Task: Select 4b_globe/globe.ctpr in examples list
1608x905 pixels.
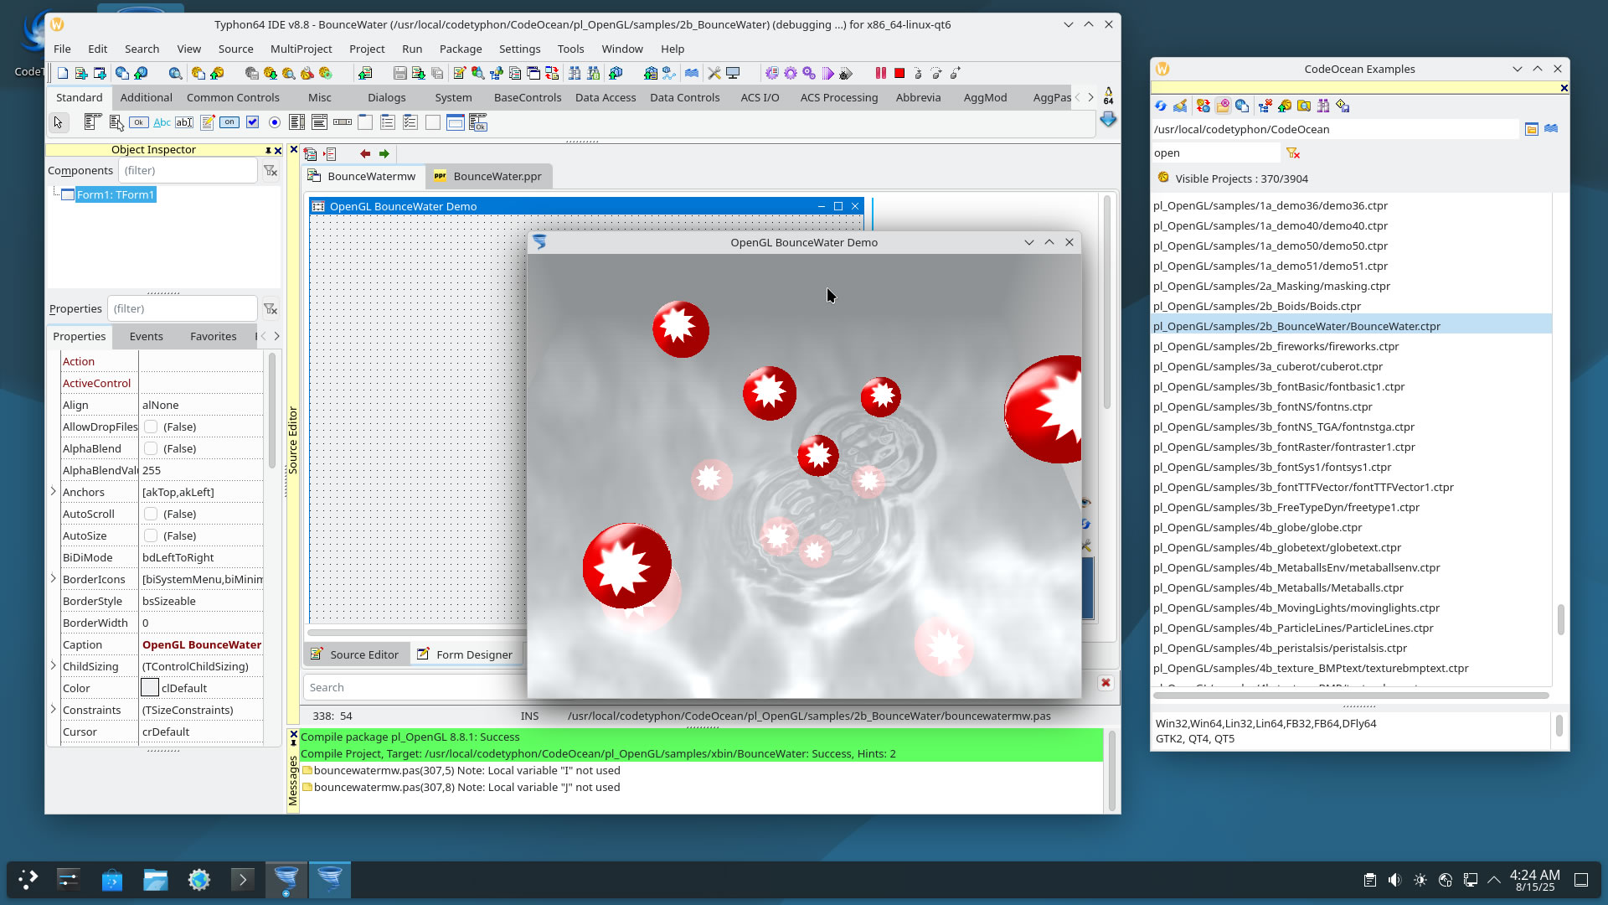Action: 1257,527
